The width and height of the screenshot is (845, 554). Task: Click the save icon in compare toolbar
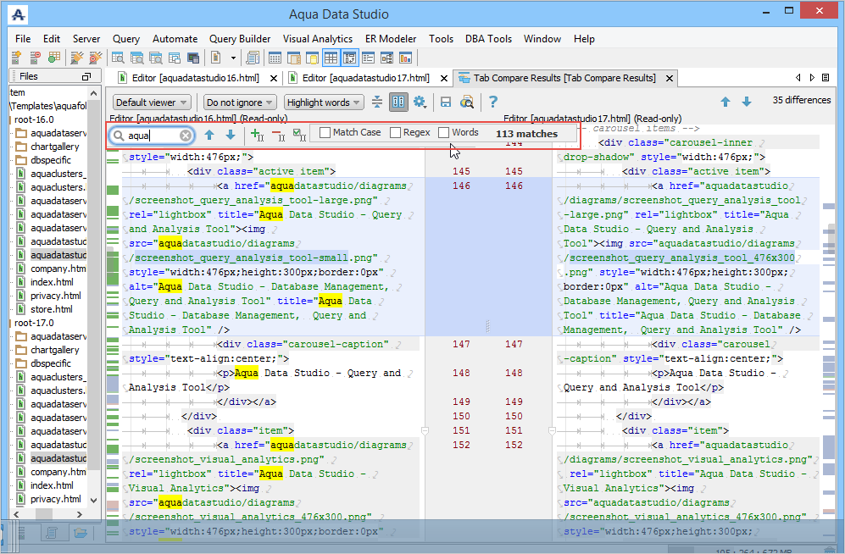(x=446, y=102)
